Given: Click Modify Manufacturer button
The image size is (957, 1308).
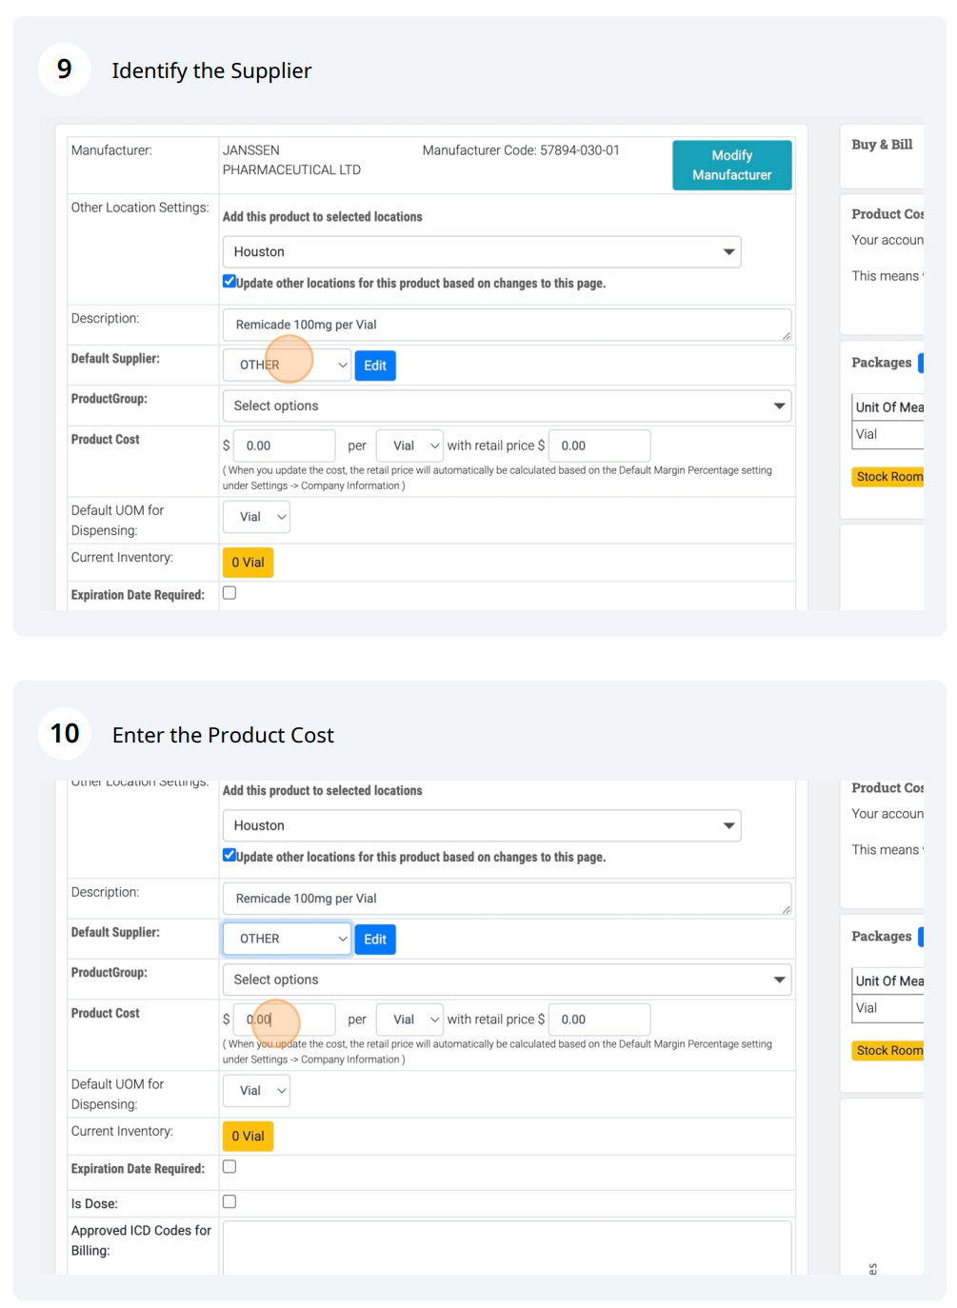Looking at the screenshot, I should tap(731, 165).
